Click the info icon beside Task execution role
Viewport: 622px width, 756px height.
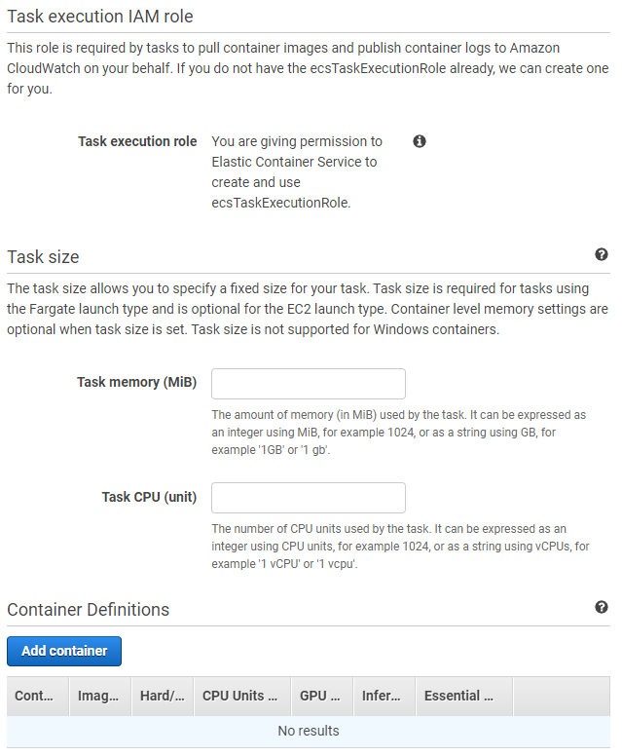420,141
